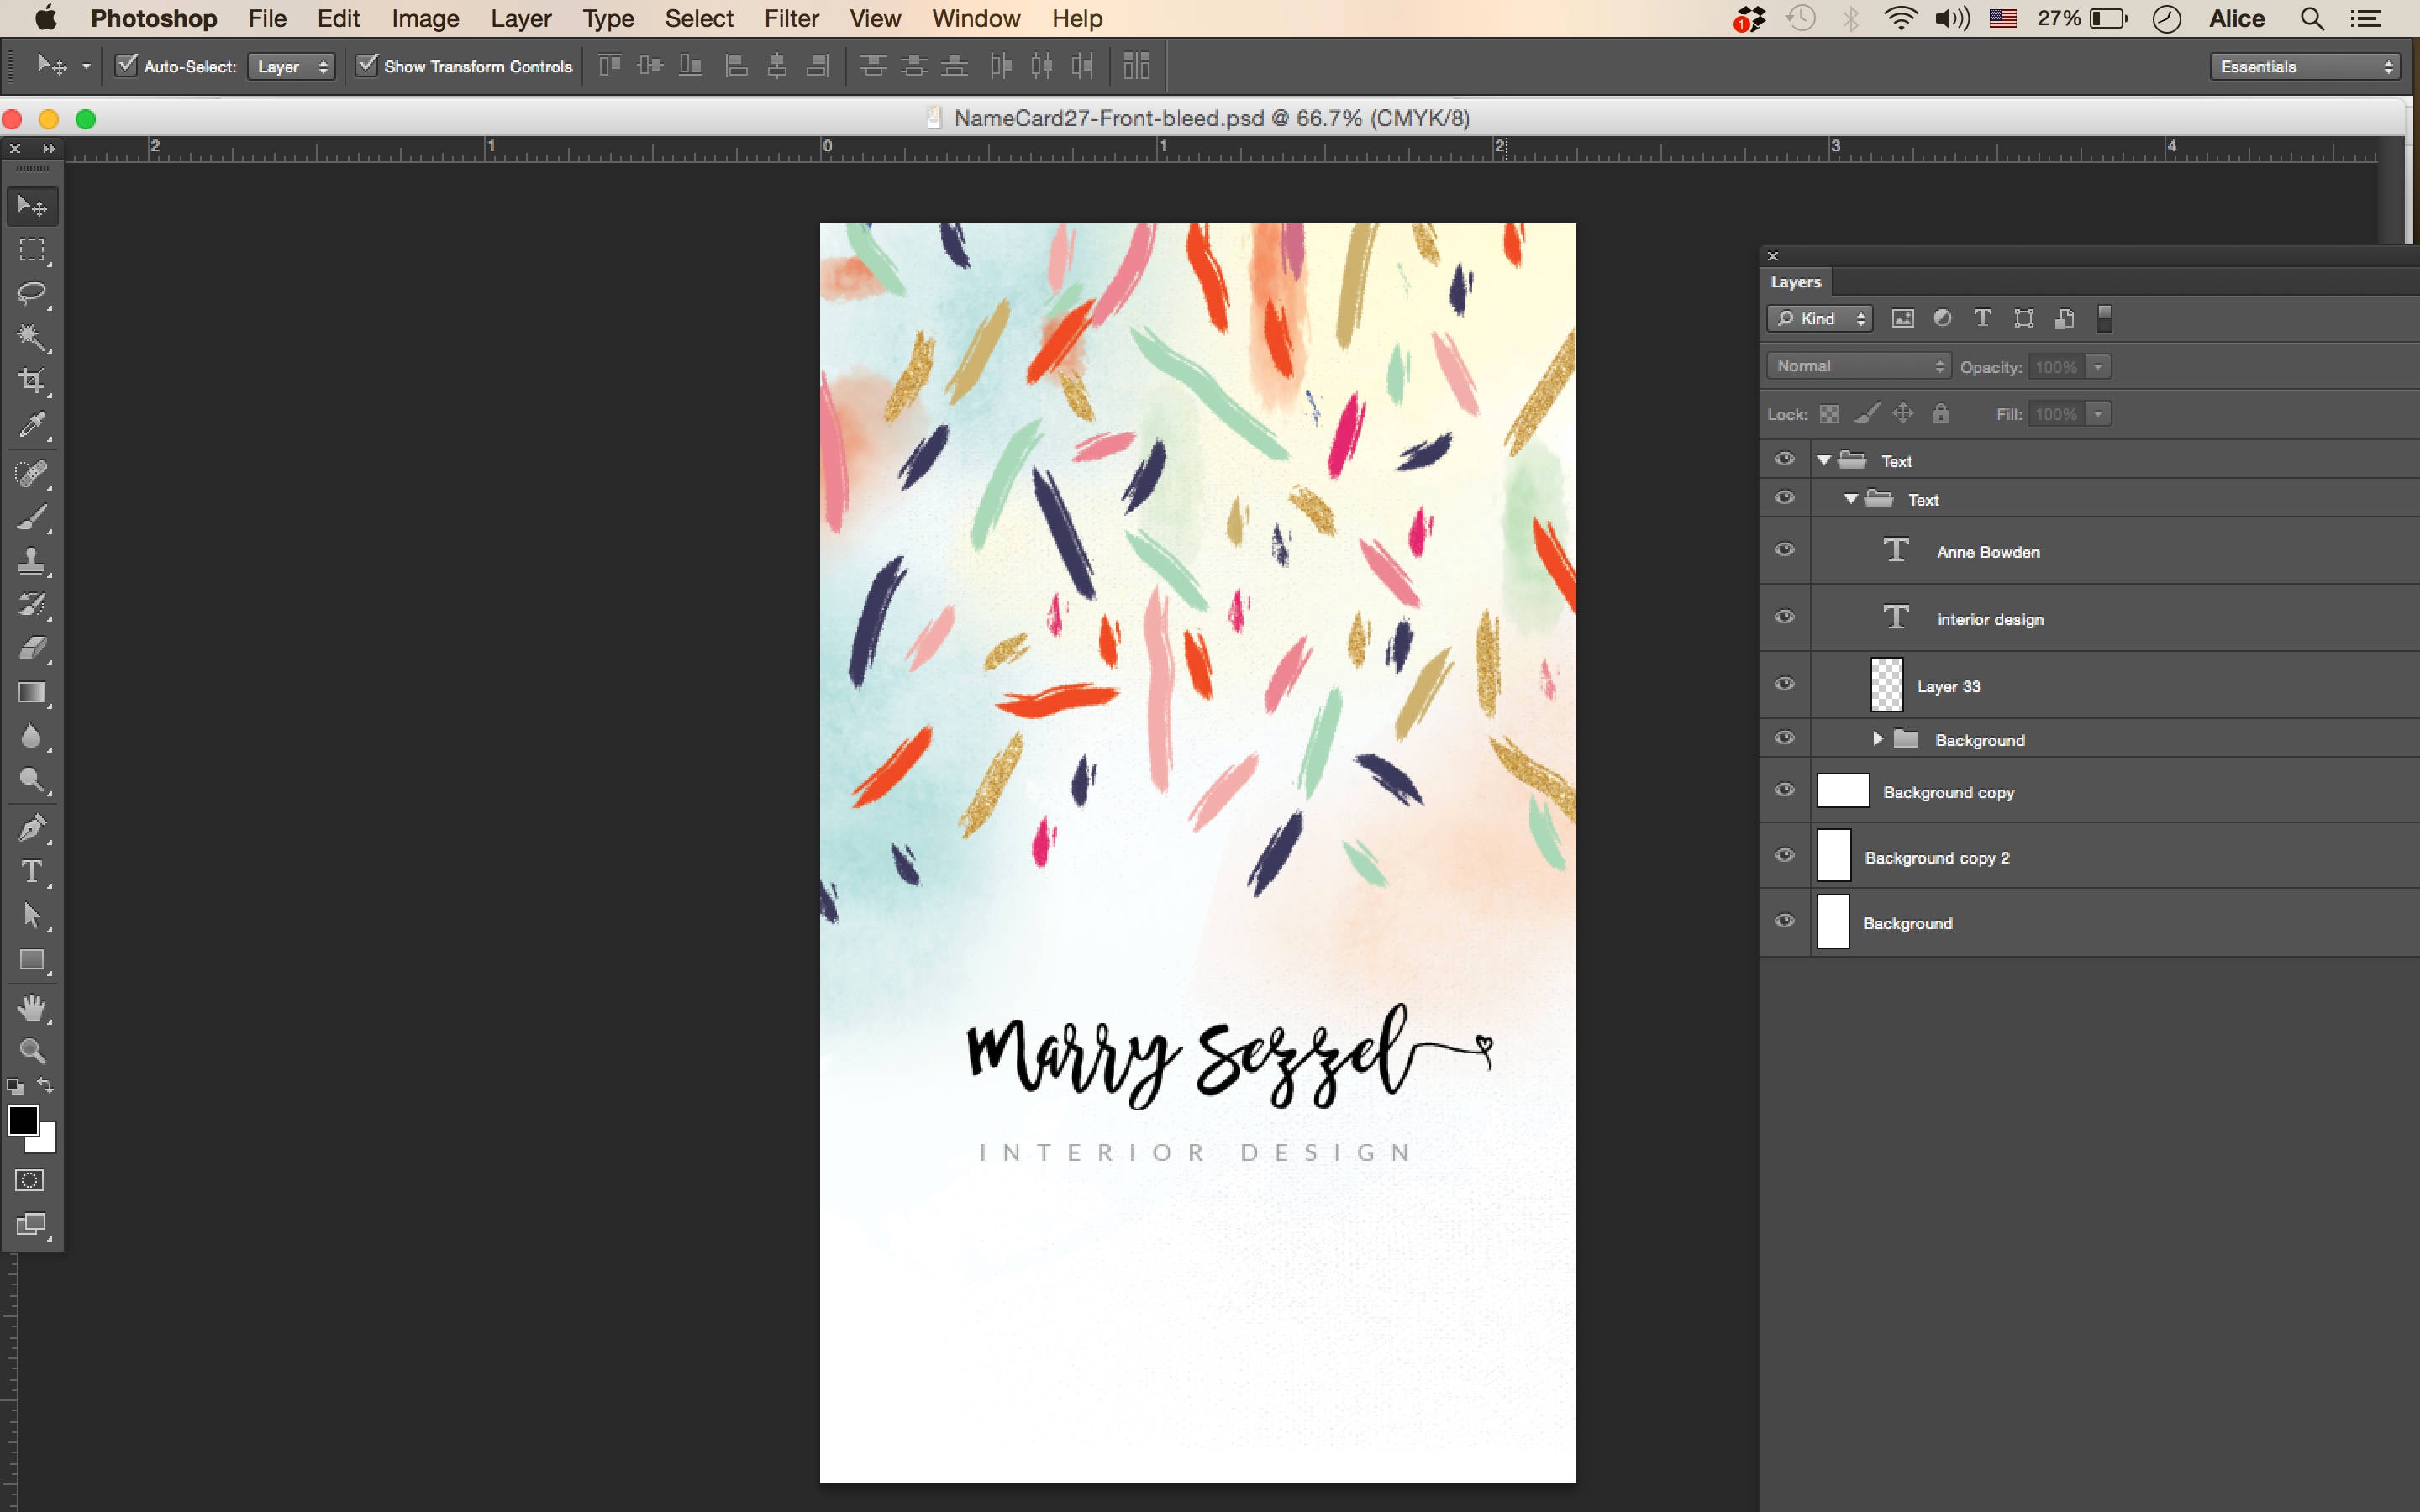Hide Layer 33 via eye icon

(x=1784, y=684)
